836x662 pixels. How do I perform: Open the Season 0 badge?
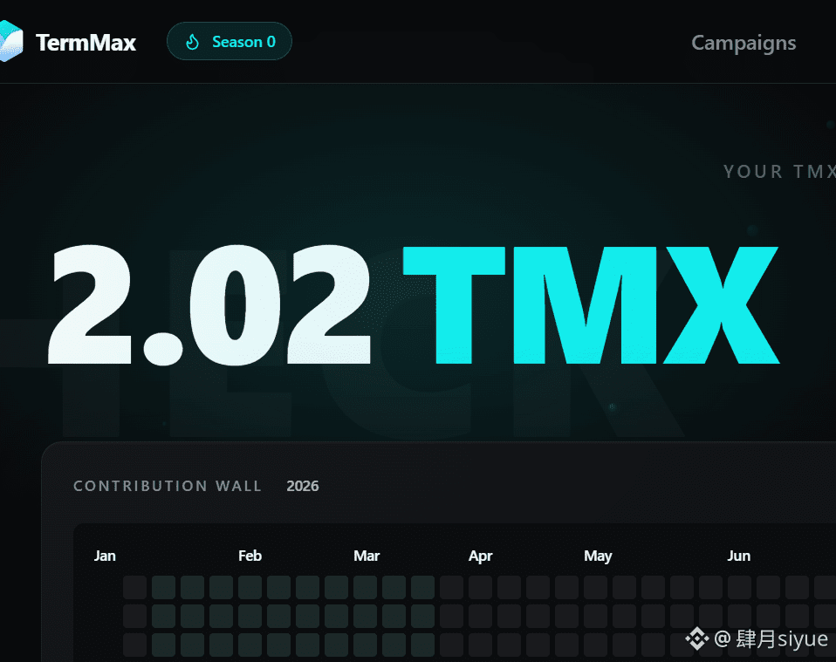(x=230, y=41)
